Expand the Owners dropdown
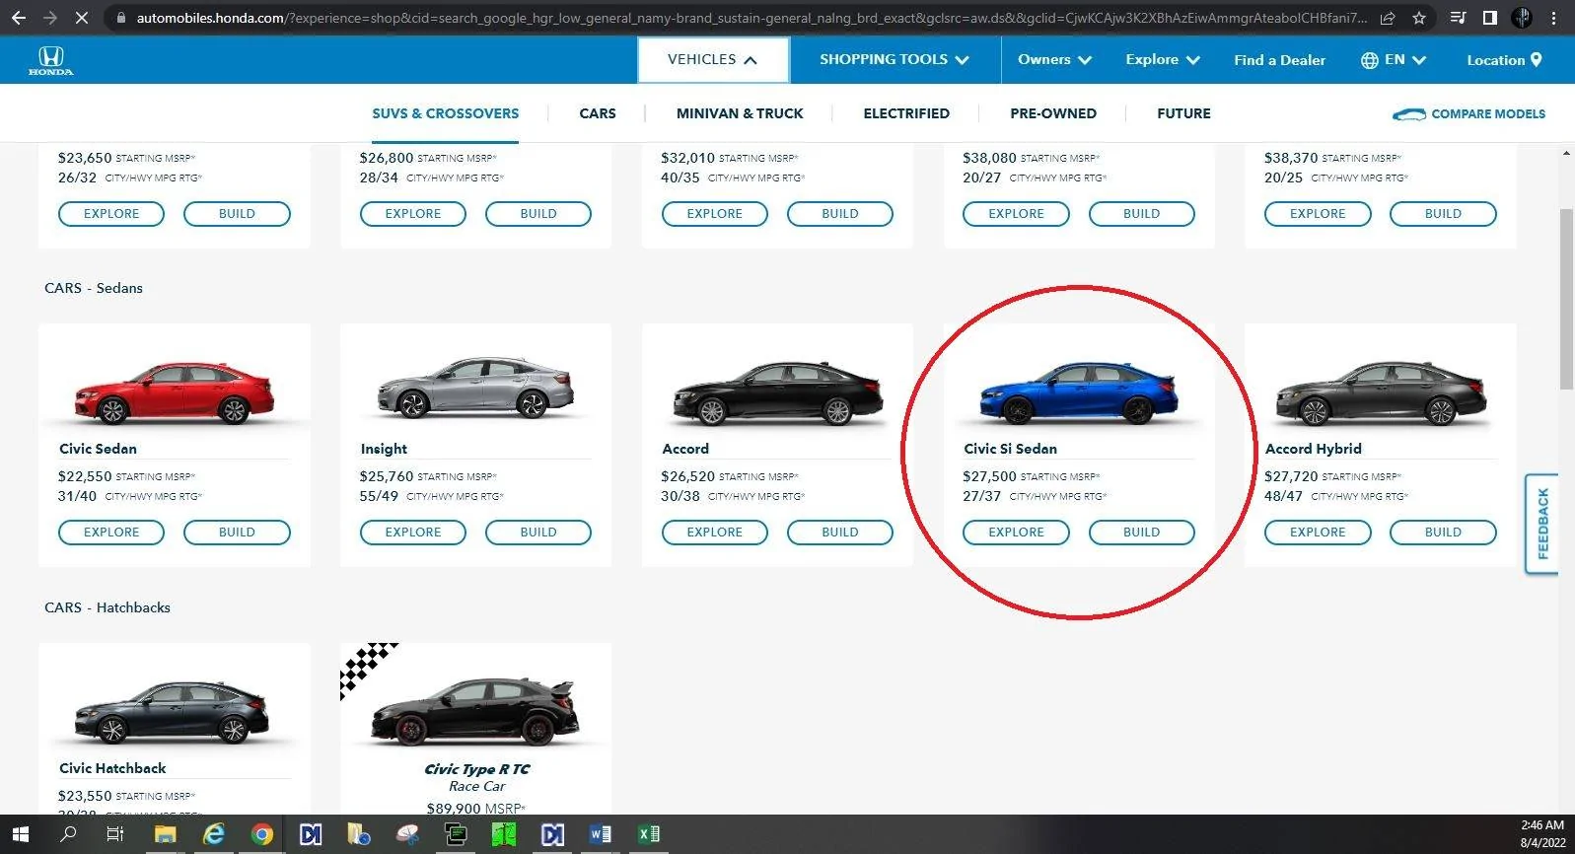Image resolution: width=1575 pixels, height=854 pixels. [x=1054, y=60]
